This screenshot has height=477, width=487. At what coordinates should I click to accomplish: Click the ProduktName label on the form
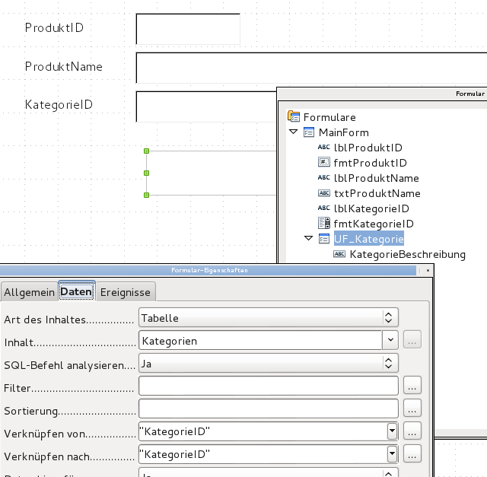[x=64, y=66]
